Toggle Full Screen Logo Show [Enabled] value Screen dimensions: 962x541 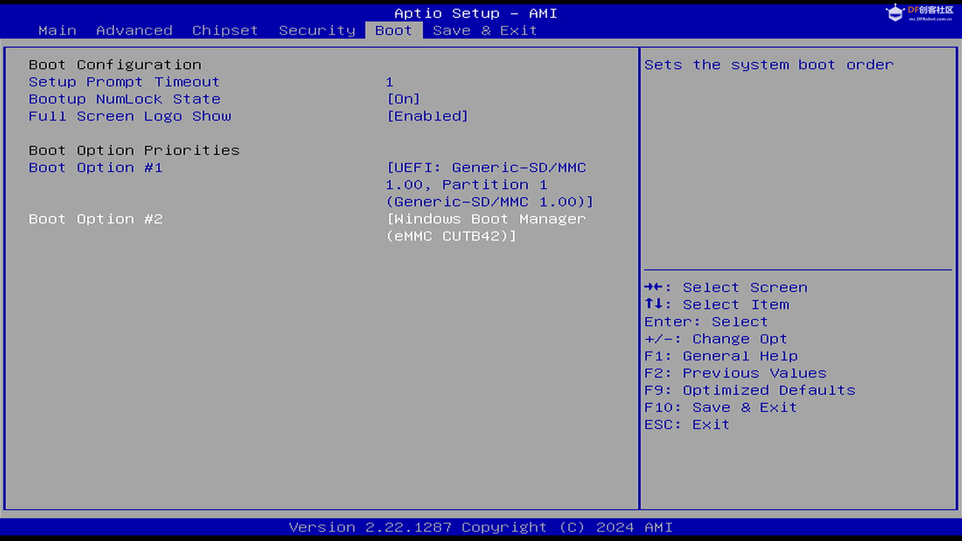click(x=427, y=116)
